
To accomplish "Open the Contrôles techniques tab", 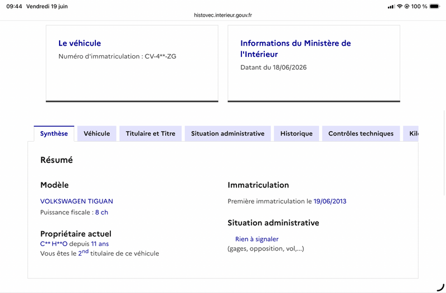I will point(361,133).
